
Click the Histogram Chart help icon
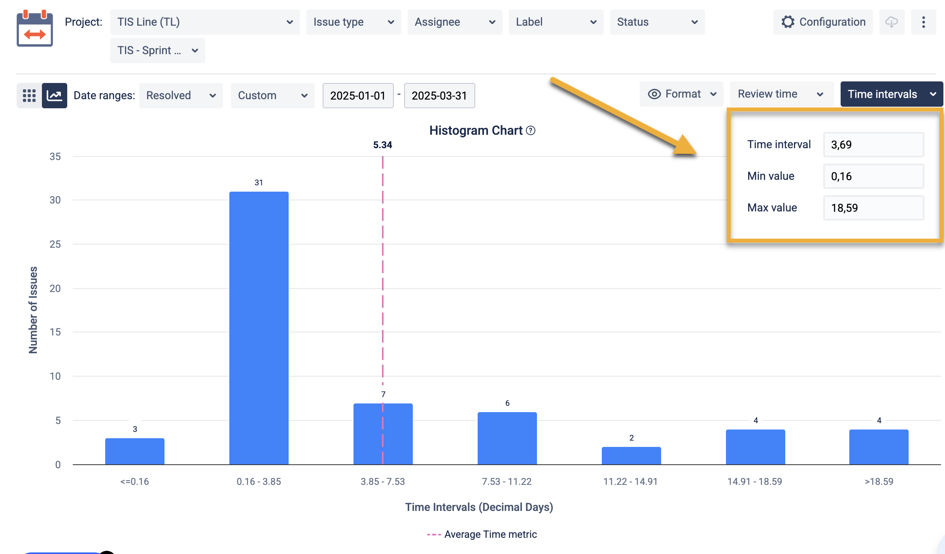pyautogui.click(x=531, y=130)
